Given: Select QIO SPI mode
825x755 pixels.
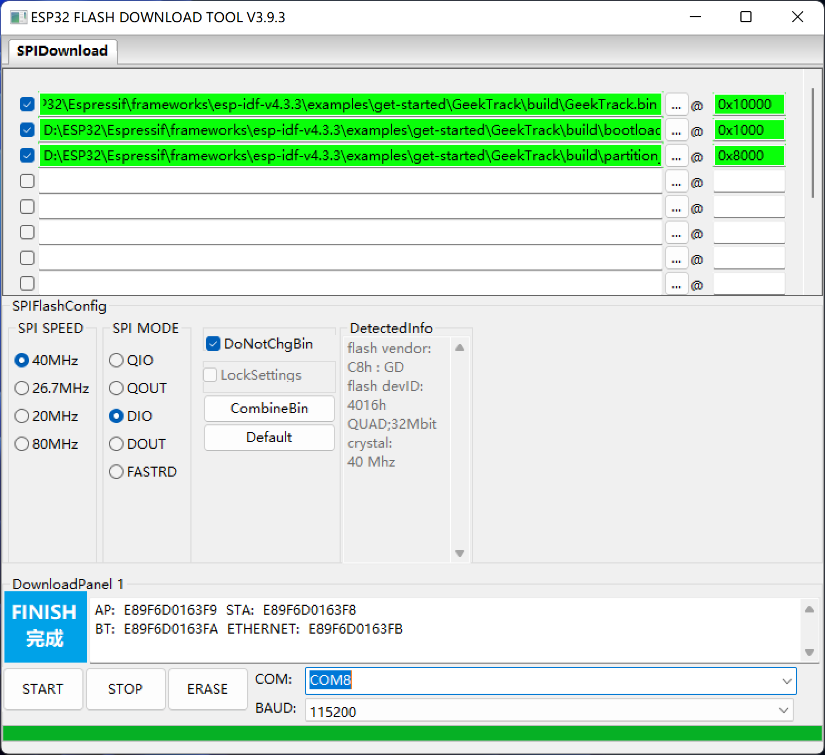Looking at the screenshot, I should coord(116,360).
